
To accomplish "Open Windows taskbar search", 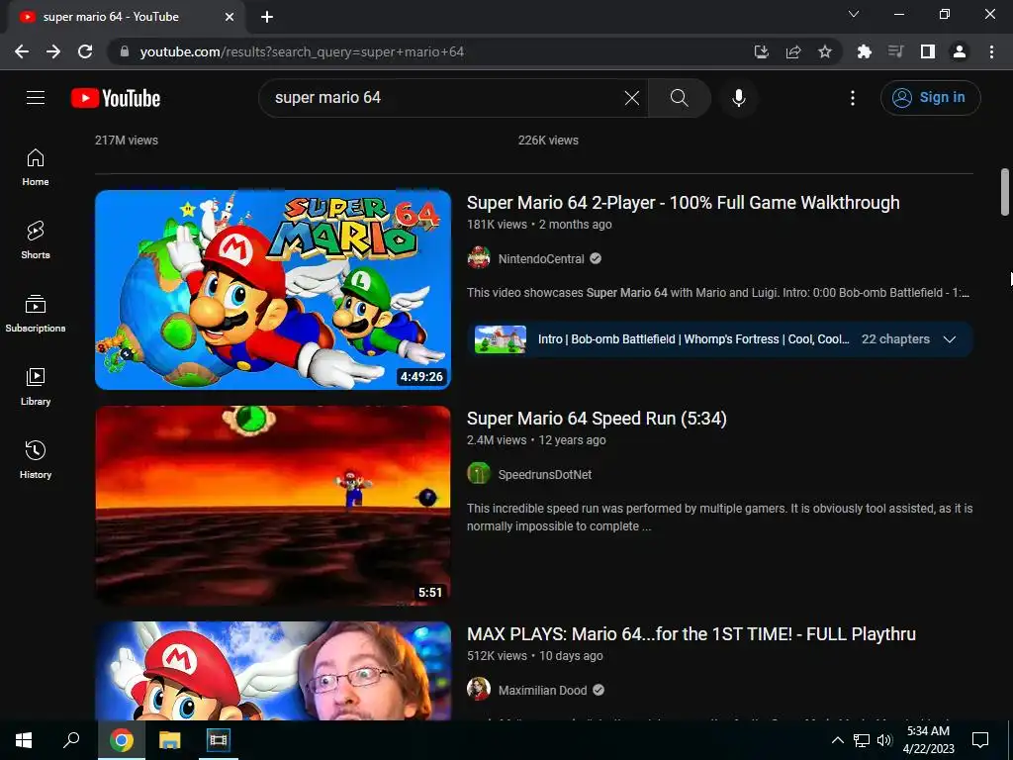I will tap(71, 740).
